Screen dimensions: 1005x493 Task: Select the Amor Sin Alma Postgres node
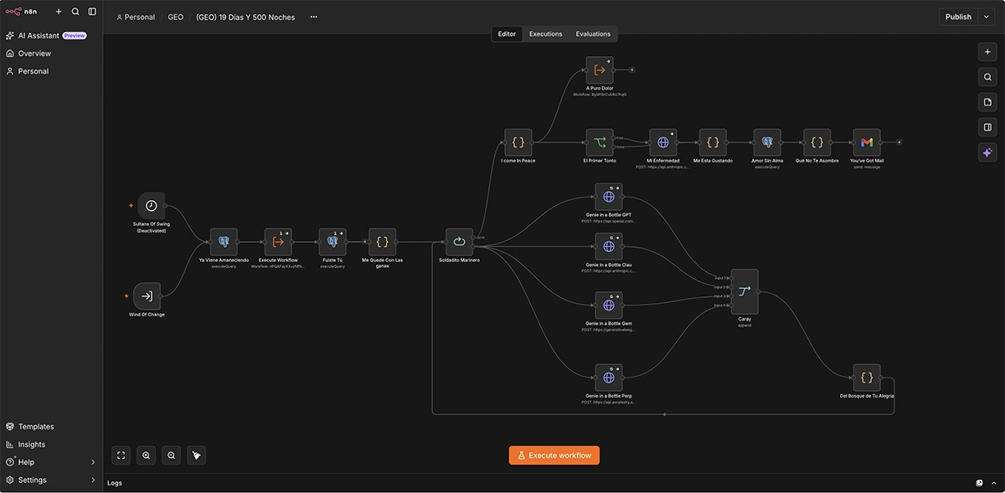pos(767,142)
